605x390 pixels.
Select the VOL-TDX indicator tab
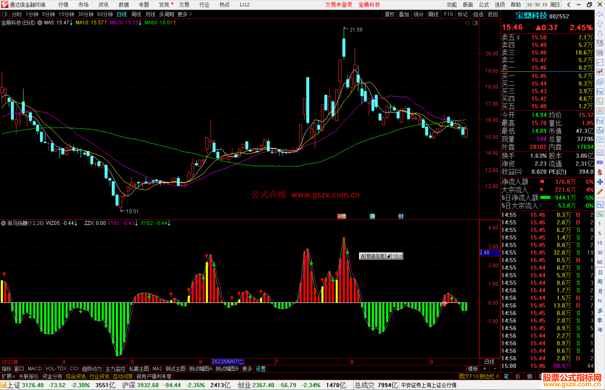click(56, 369)
